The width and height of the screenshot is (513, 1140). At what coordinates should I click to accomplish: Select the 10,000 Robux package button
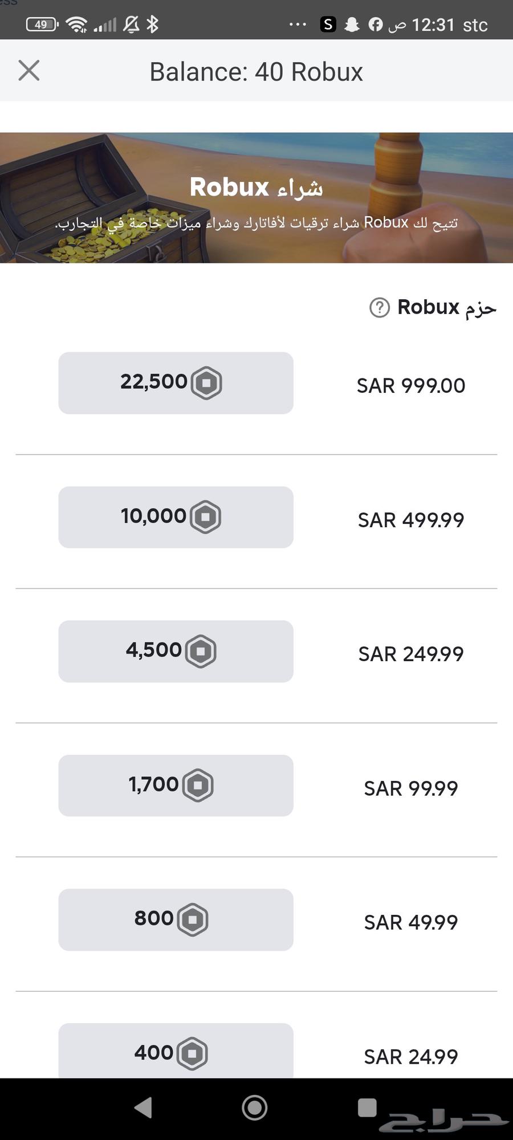pos(176,517)
